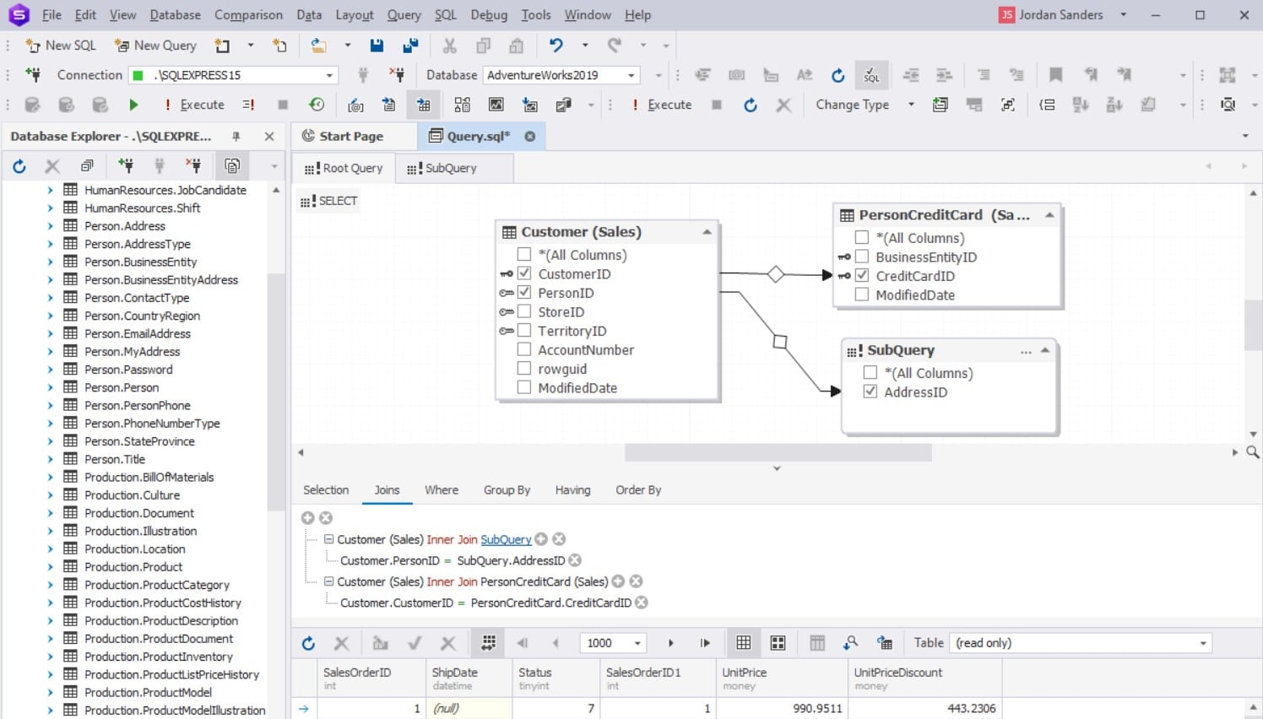Expand the HumanResources.Shift tree node
This screenshot has height=719, width=1263.
50,208
